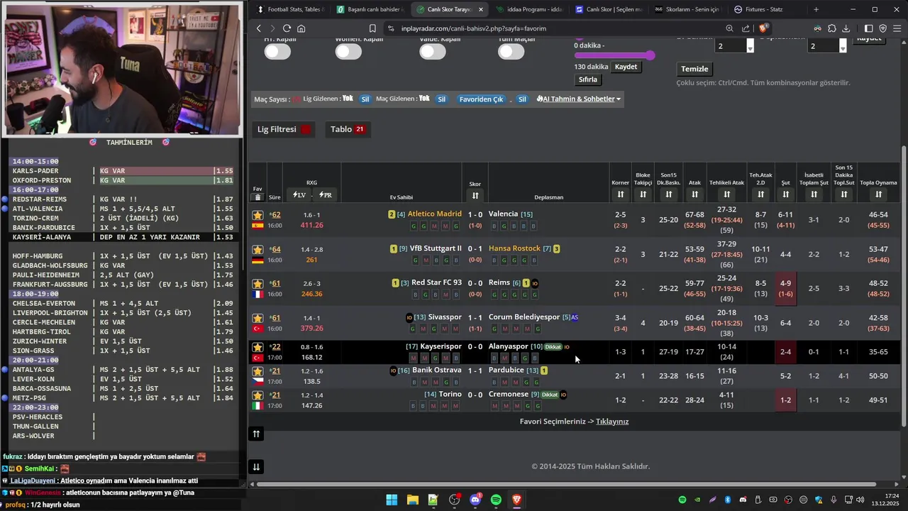Image resolution: width=908 pixels, height=511 pixels.
Task: Open the Deplasman number combo box showing 2
Action: (x=827, y=45)
